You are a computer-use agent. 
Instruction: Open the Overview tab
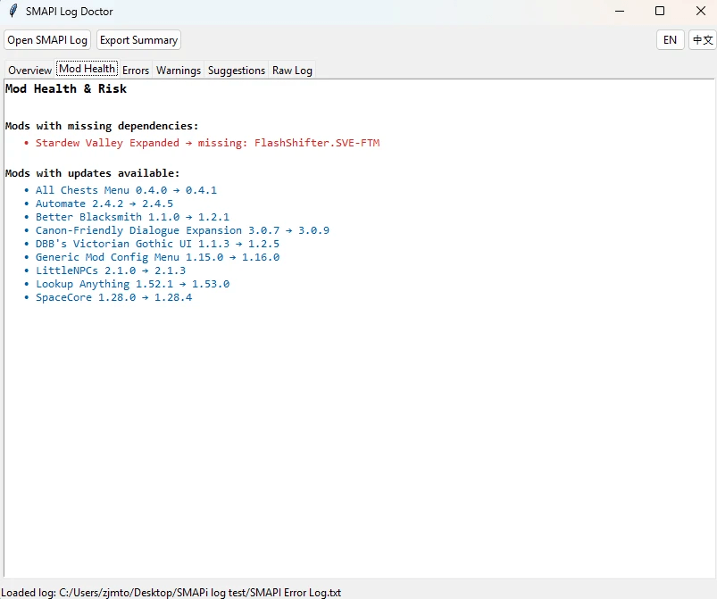(29, 71)
